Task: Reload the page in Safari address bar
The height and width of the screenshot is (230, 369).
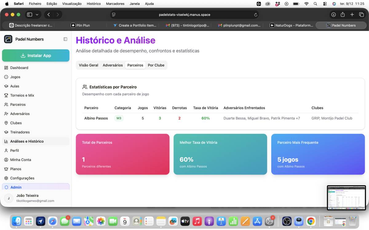Action: tap(256, 15)
